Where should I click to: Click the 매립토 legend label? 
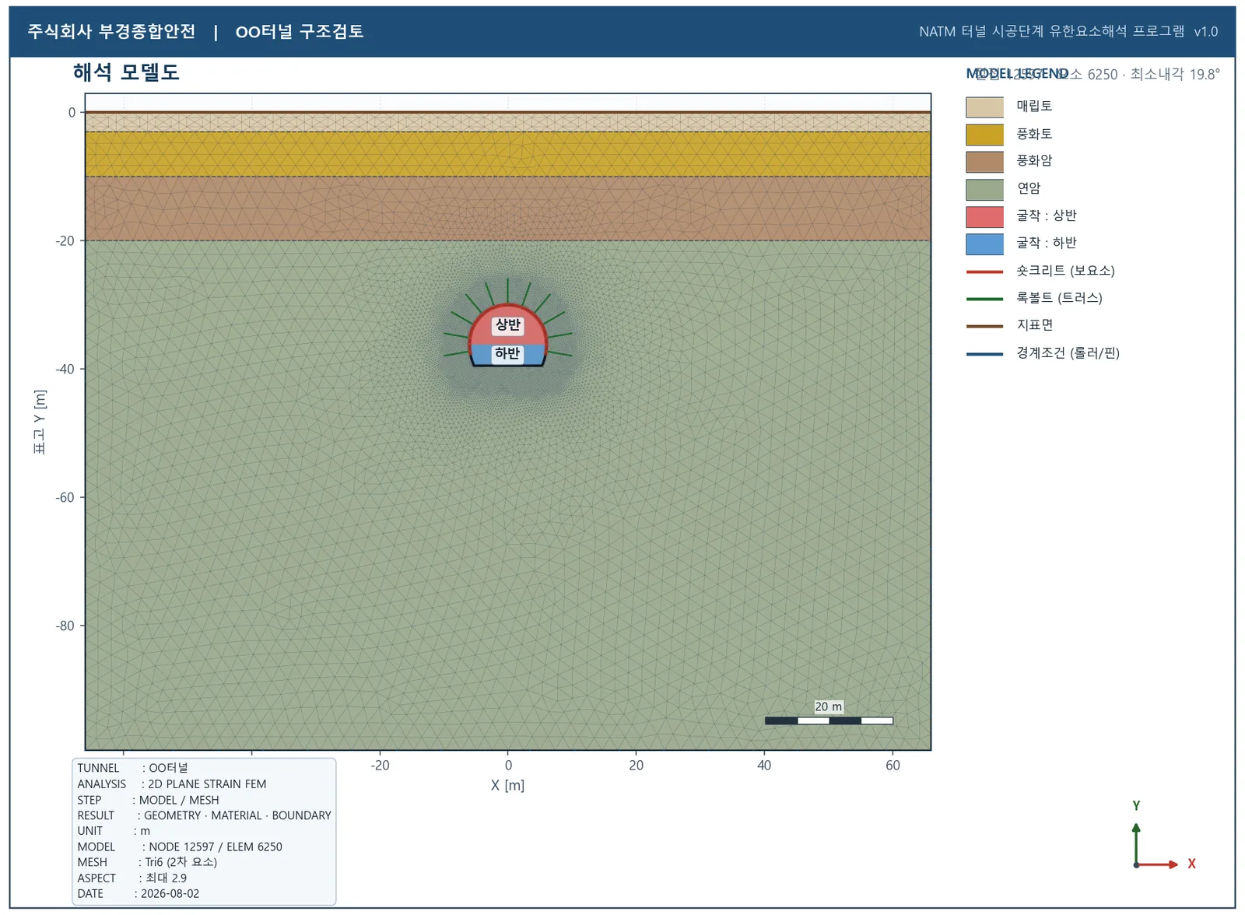1034,106
